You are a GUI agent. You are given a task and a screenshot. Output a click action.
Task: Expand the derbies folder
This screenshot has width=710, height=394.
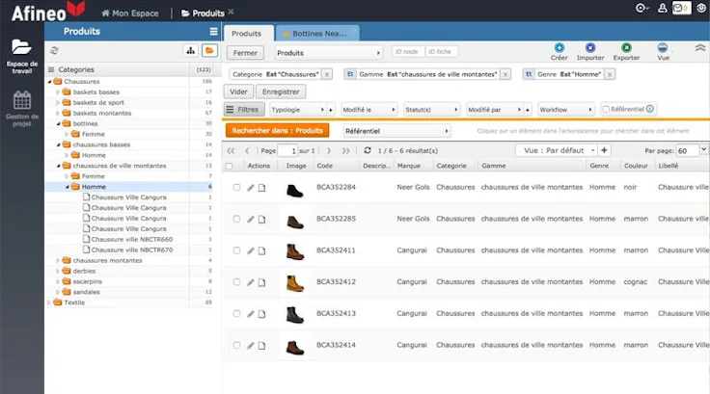(x=58, y=271)
